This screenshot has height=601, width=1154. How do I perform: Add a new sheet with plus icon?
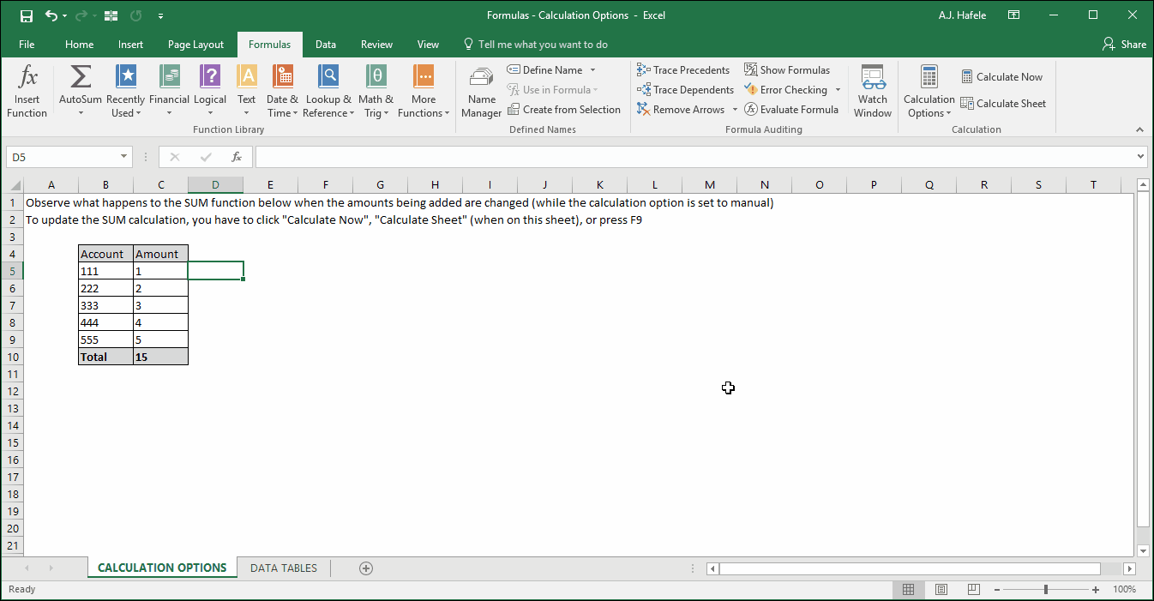(x=366, y=568)
